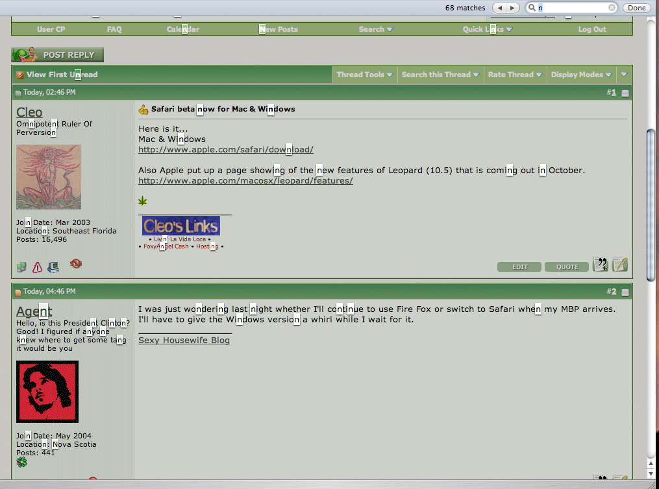This screenshot has width=659, height=489.
Task: Go to the next find match arrow
Action: [x=513, y=8]
